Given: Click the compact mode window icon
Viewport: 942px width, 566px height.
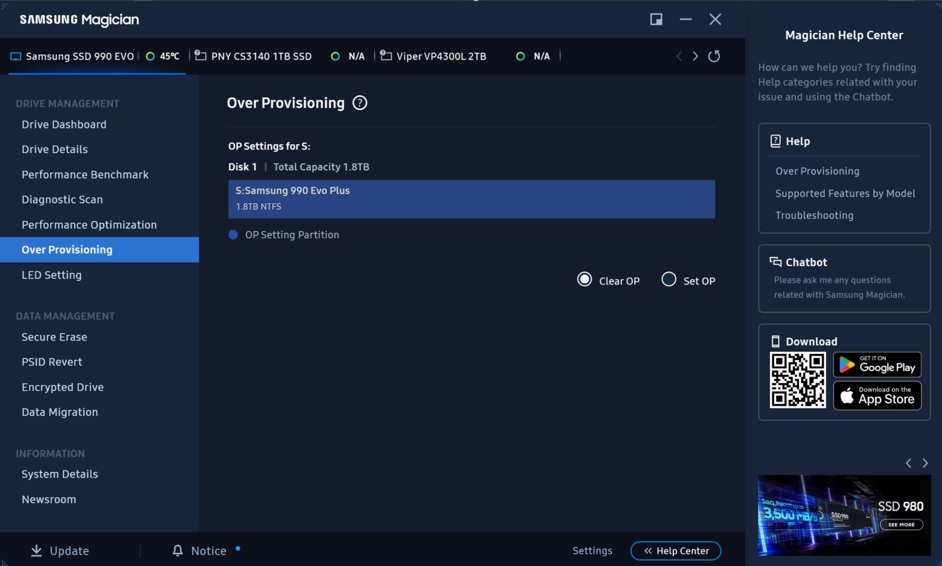Looking at the screenshot, I should (x=656, y=19).
